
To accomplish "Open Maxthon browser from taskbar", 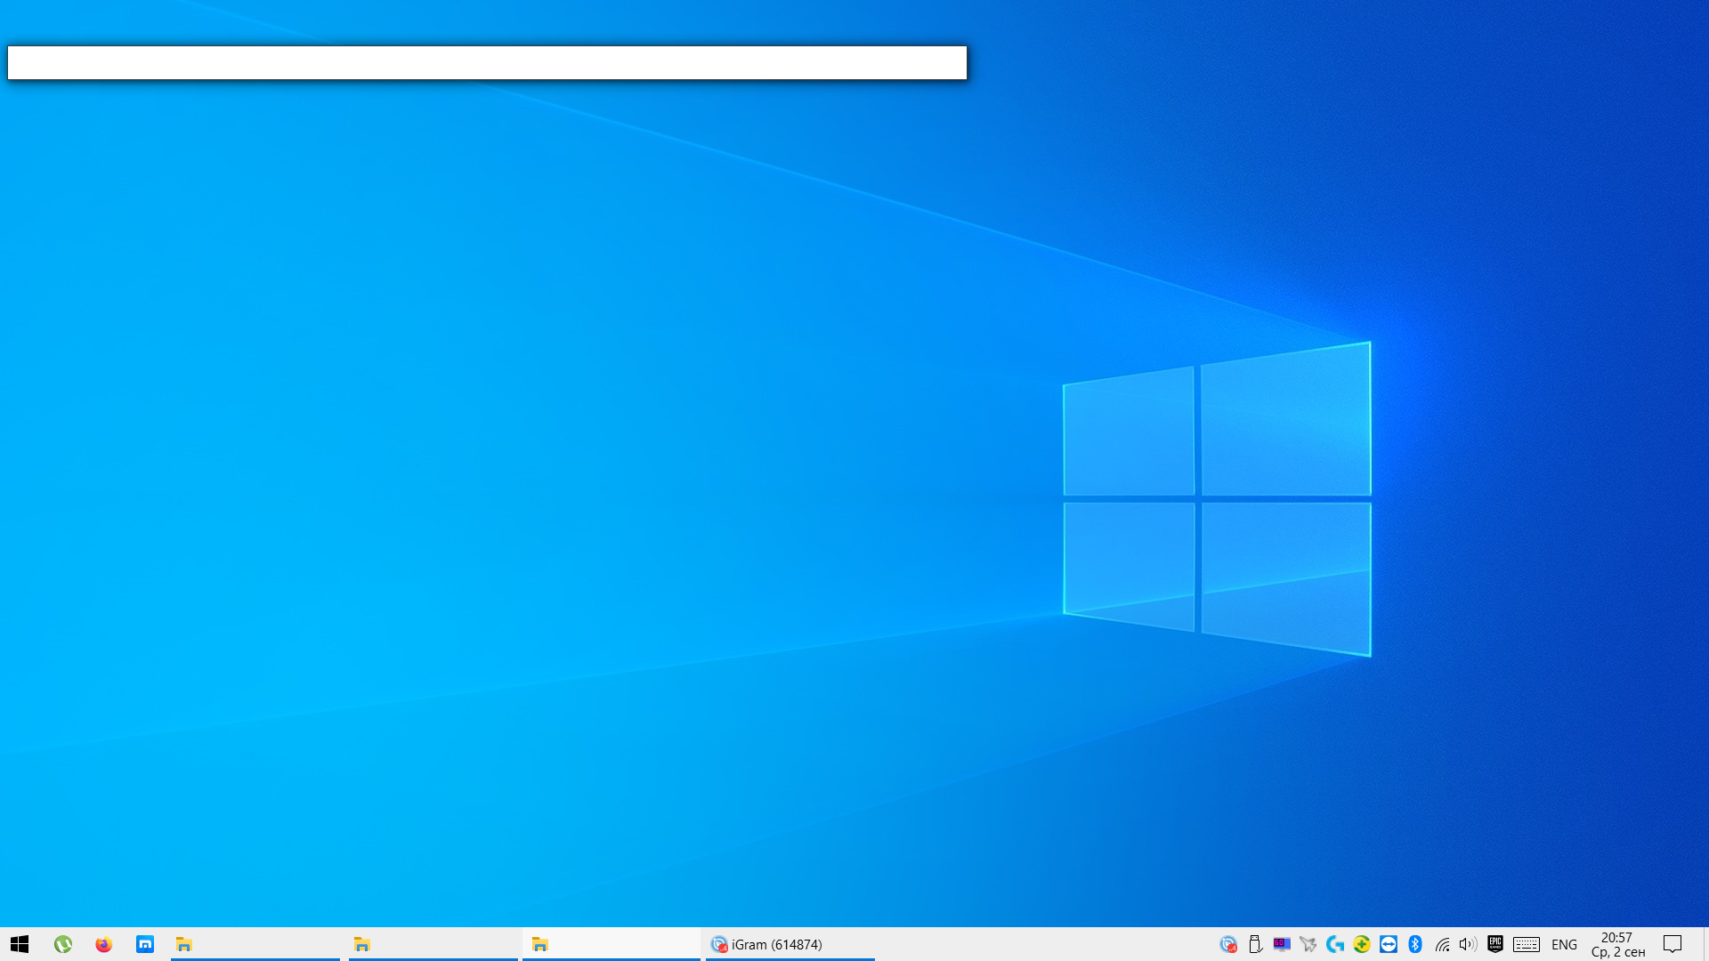I will pyautogui.click(x=145, y=944).
